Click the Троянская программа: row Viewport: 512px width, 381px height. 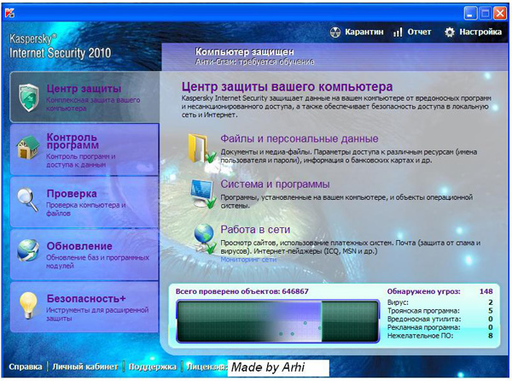pyautogui.click(x=439, y=310)
